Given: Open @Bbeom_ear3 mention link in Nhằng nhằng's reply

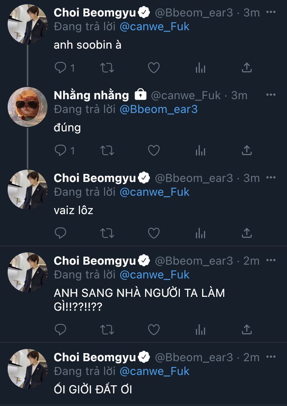Looking at the screenshot, I should 158,109.
